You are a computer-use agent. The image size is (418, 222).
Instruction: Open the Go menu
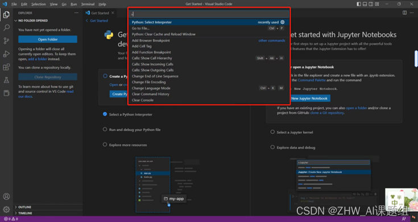click(x=64, y=4)
